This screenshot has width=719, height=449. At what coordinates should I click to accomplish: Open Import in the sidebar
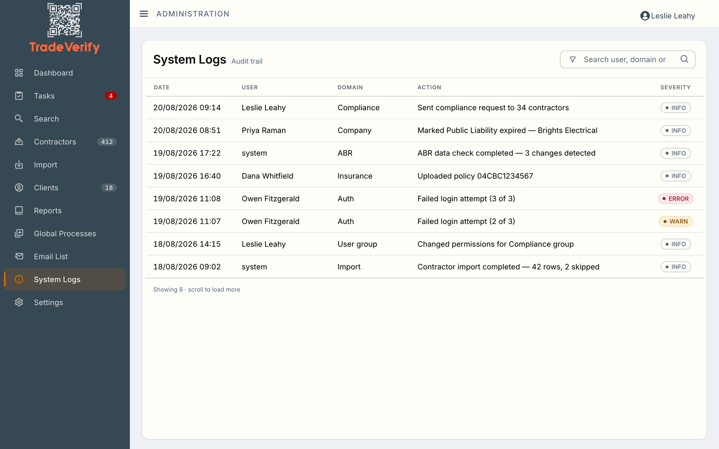(x=65, y=165)
